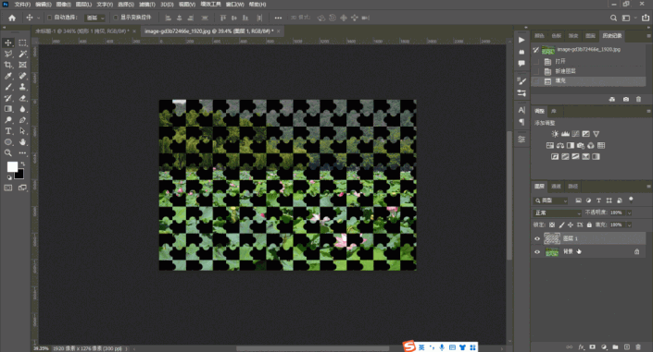Open the Layers panel flyout menu
Viewport: 653px width, 352px height.
click(648, 187)
